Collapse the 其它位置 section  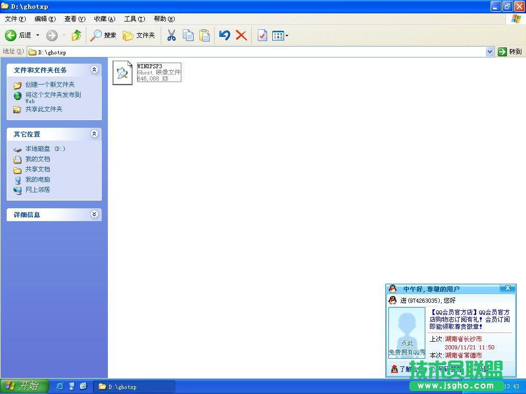coord(95,134)
